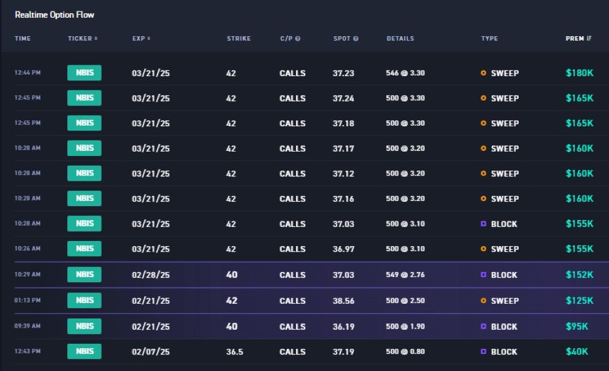Click the purple block icon on $152K row
Image resolution: width=609 pixels, height=371 pixels.
tap(484, 275)
